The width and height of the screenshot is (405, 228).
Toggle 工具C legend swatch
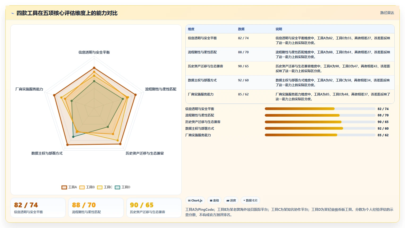point(100,187)
